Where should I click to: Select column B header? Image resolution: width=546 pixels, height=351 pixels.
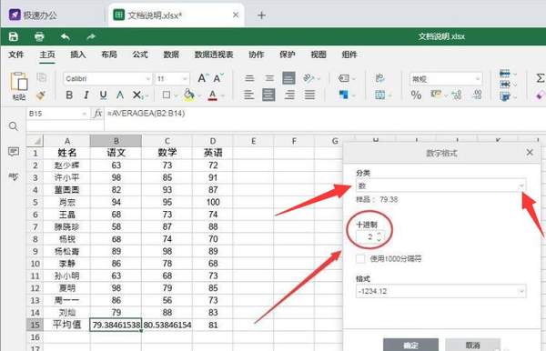pos(116,141)
